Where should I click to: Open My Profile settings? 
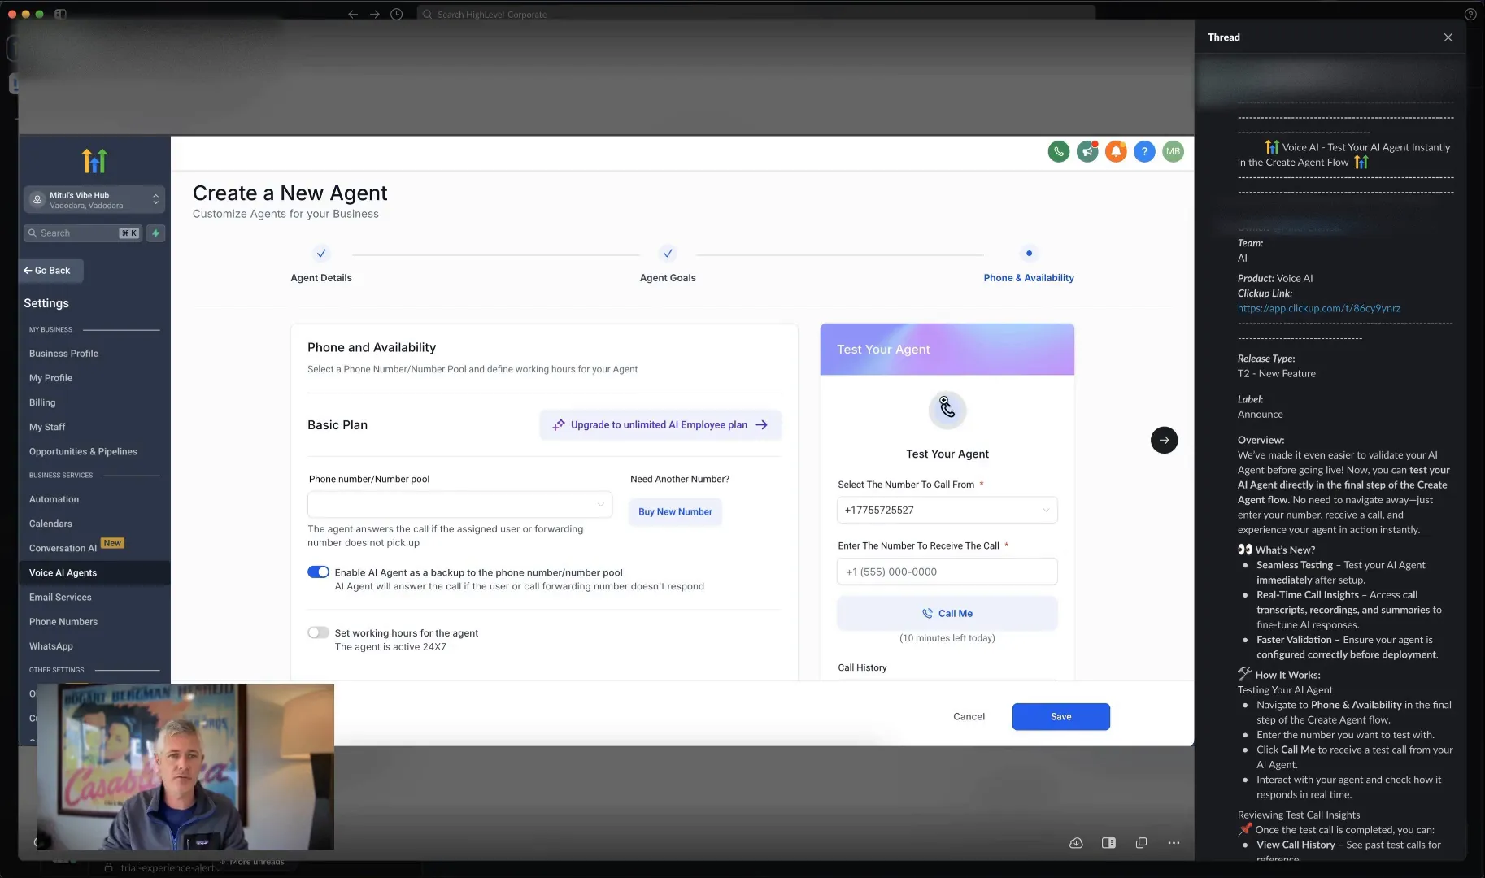coord(50,378)
